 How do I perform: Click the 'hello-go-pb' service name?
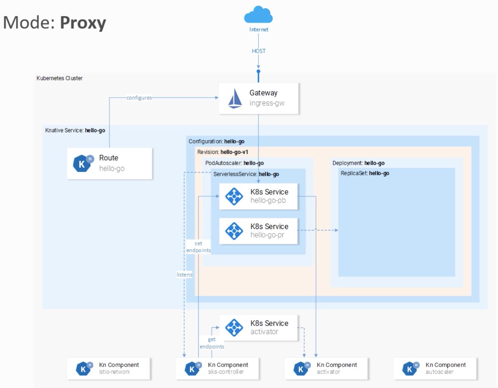click(x=268, y=201)
